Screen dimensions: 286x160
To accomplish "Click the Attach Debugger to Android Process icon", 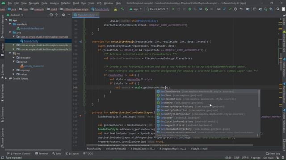I will click(206, 9).
